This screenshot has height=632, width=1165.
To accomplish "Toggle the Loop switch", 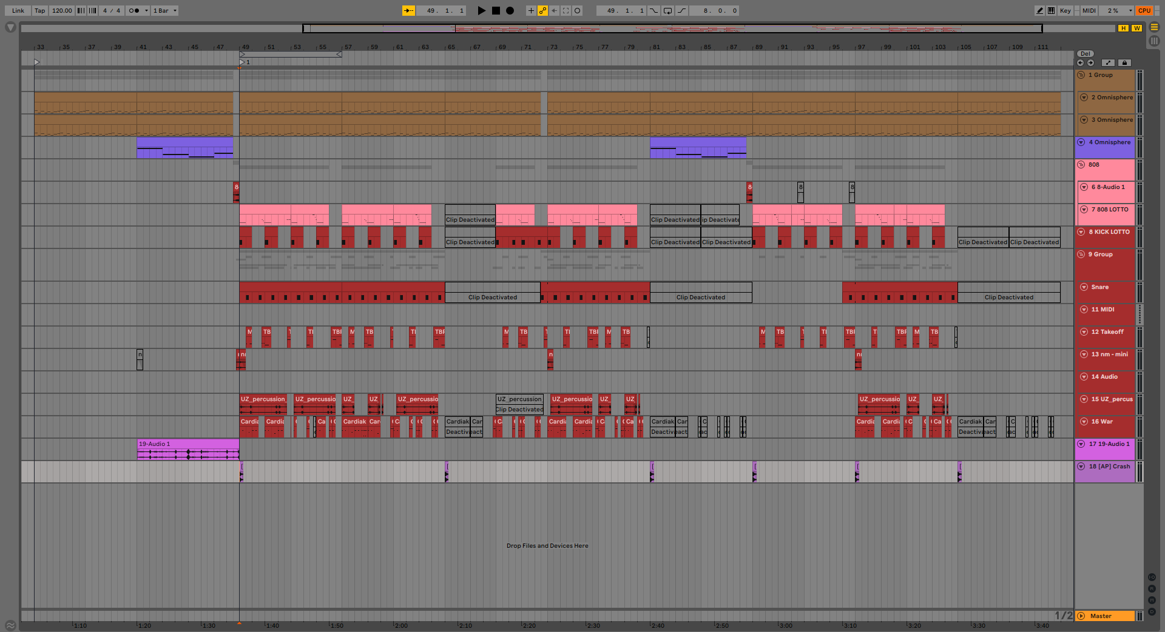I will coord(667,10).
